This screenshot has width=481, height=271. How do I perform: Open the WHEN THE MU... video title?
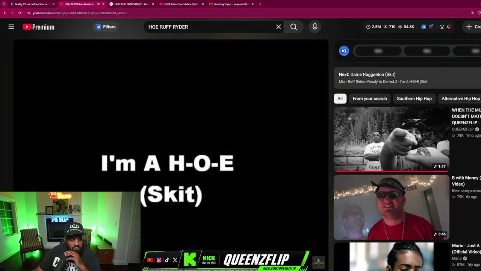pos(466,116)
